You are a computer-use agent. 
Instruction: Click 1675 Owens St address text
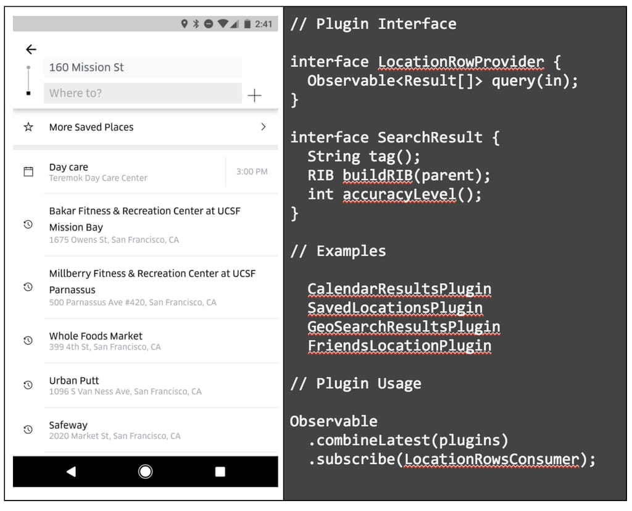pyautogui.click(x=114, y=240)
